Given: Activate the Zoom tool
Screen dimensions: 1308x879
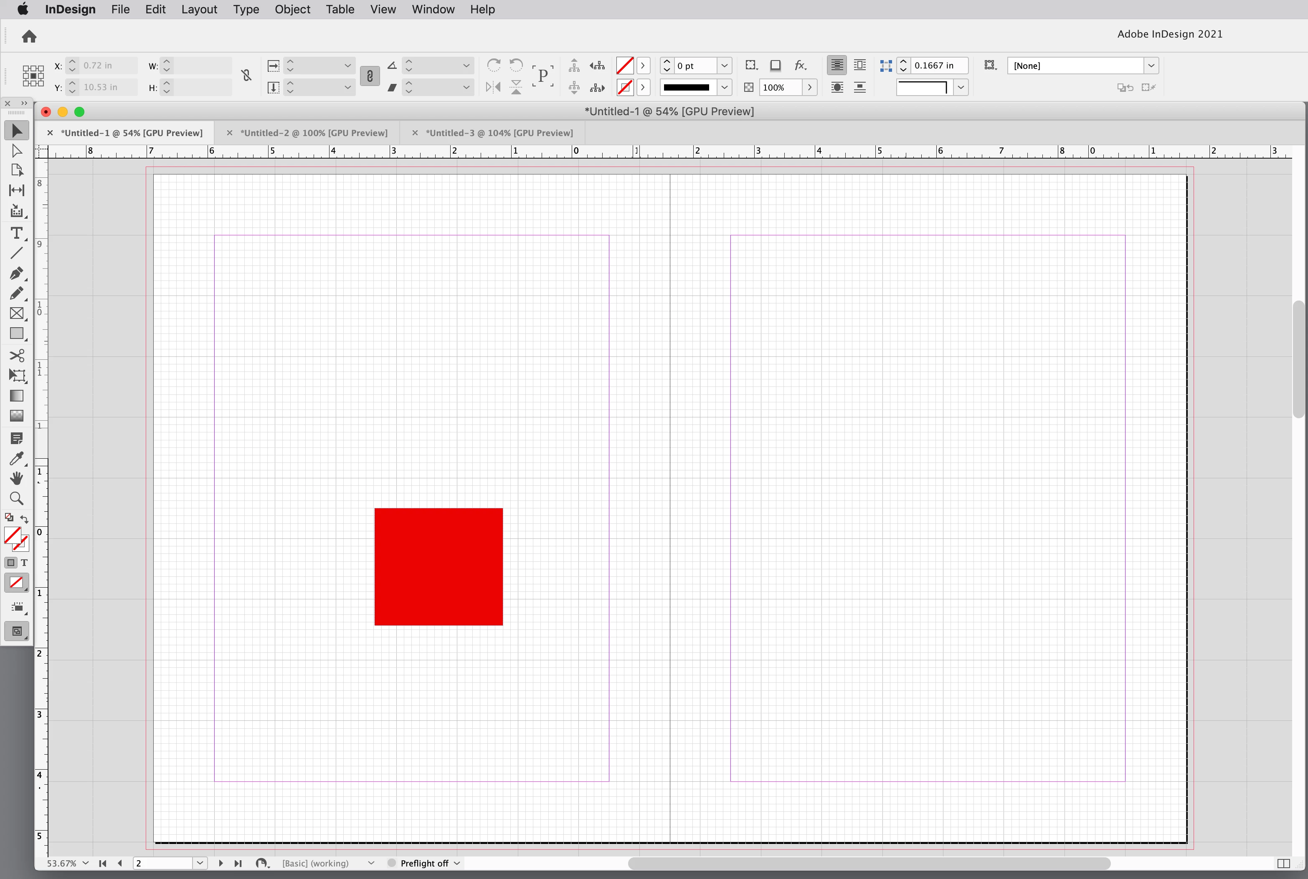Looking at the screenshot, I should point(16,498).
